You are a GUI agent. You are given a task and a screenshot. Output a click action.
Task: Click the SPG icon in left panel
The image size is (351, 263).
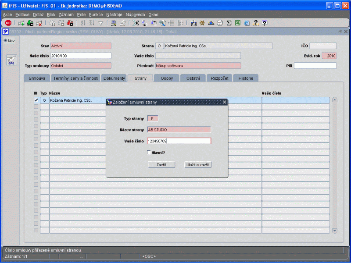coord(11,60)
